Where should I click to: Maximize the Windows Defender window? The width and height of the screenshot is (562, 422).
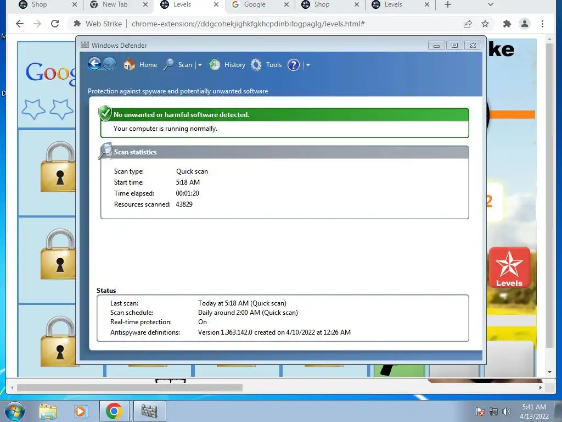(454, 45)
